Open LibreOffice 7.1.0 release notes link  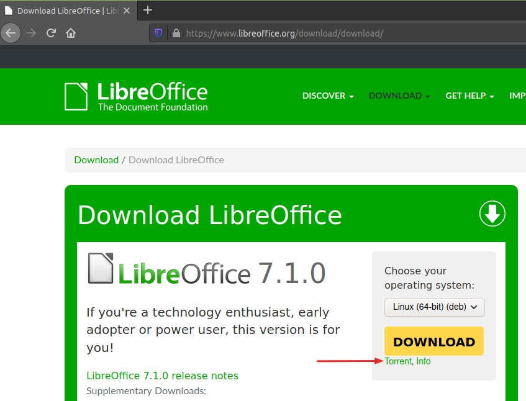click(162, 376)
